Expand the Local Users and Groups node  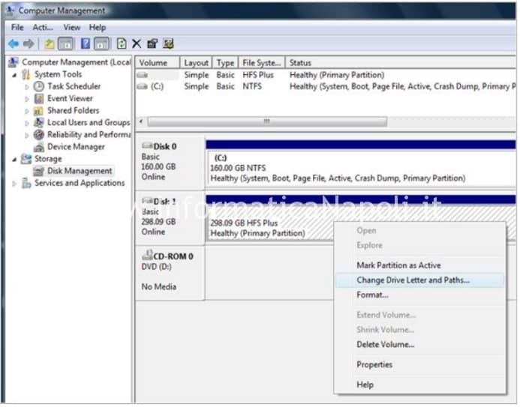[27, 123]
